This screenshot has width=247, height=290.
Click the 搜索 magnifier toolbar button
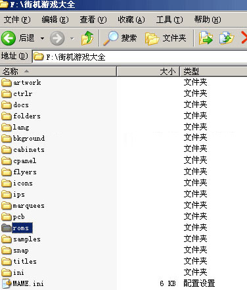coord(120,38)
